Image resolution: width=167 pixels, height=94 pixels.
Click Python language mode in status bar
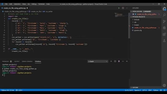156,90
